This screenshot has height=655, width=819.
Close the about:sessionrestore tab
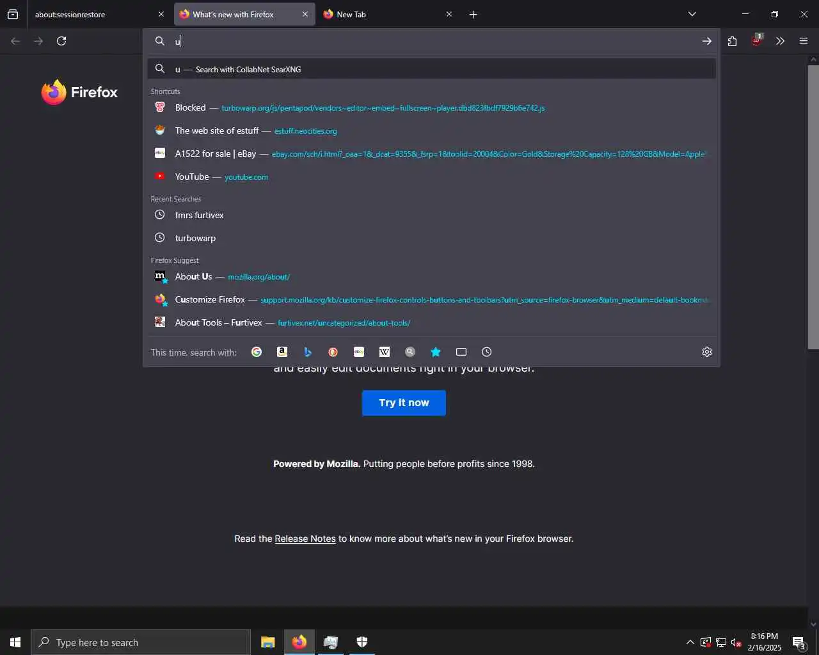(x=161, y=14)
